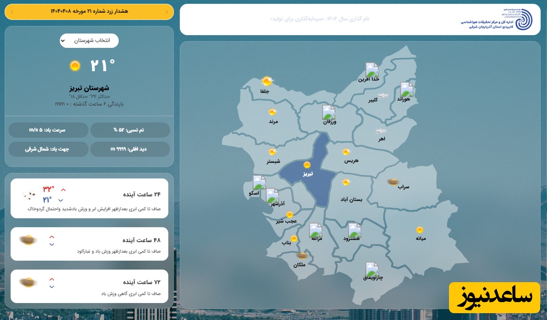Click the sunny weather icon over Jolfa
Image resolution: width=547 pixels, height=320 pixels.
[267, 82]
